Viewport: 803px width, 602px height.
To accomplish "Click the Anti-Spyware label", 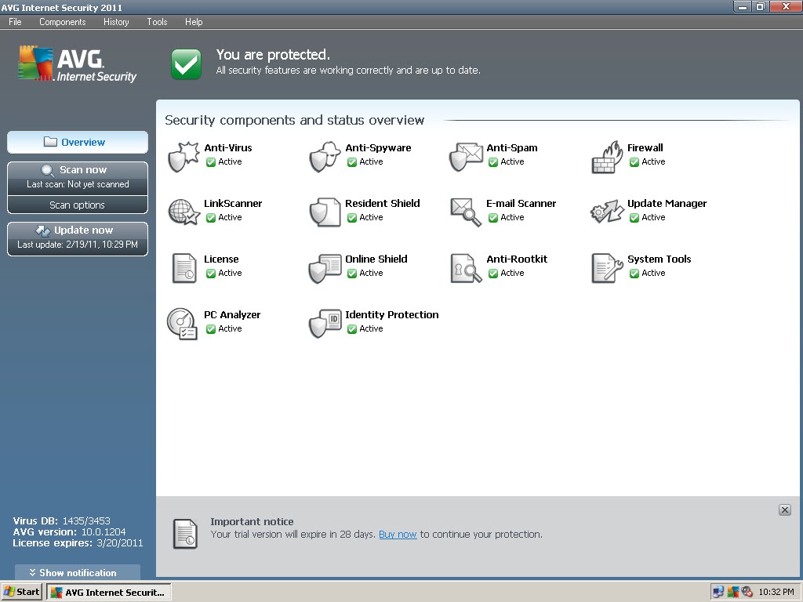I will click(x=378, y=148).
